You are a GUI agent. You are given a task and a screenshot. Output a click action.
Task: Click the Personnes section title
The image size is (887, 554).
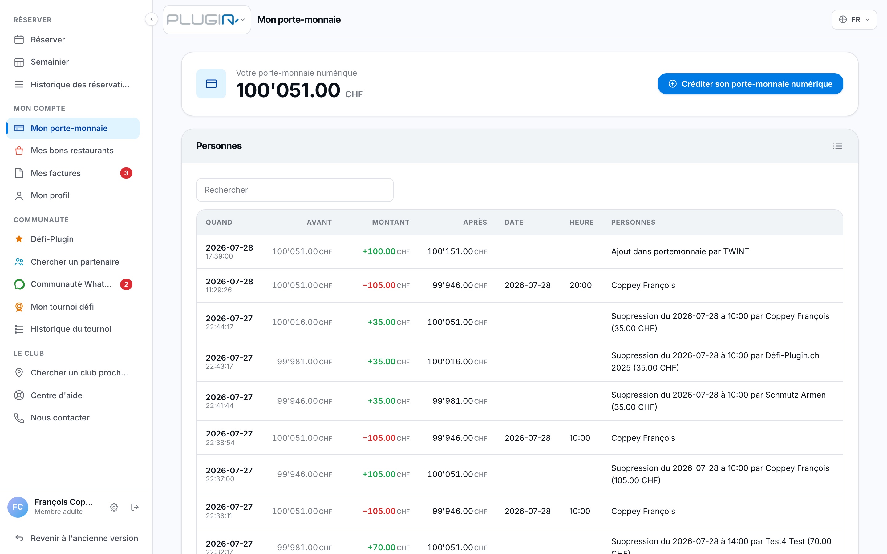219,146
